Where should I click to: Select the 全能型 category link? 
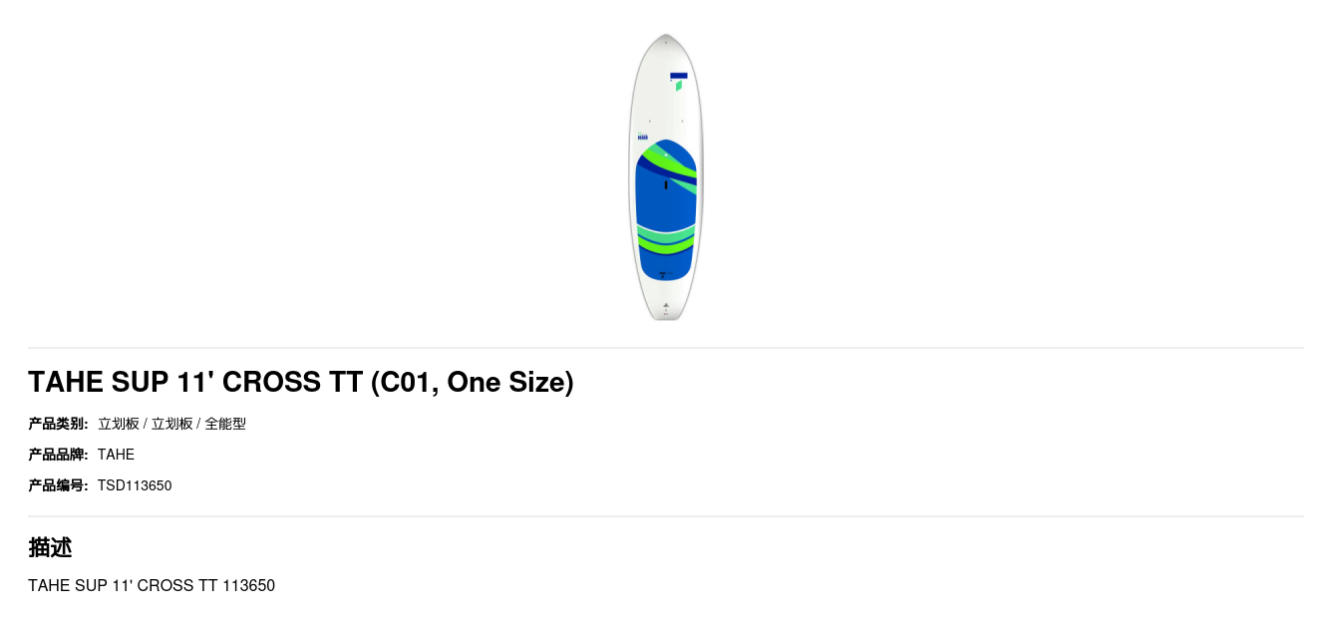225,424
